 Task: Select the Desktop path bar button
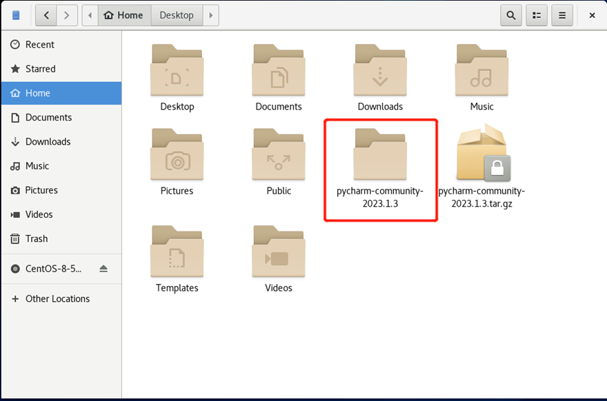(177, 15)
